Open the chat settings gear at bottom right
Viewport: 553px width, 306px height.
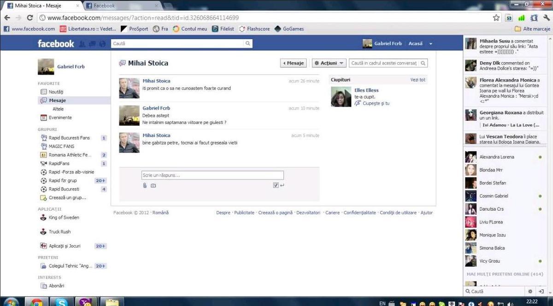529,291
